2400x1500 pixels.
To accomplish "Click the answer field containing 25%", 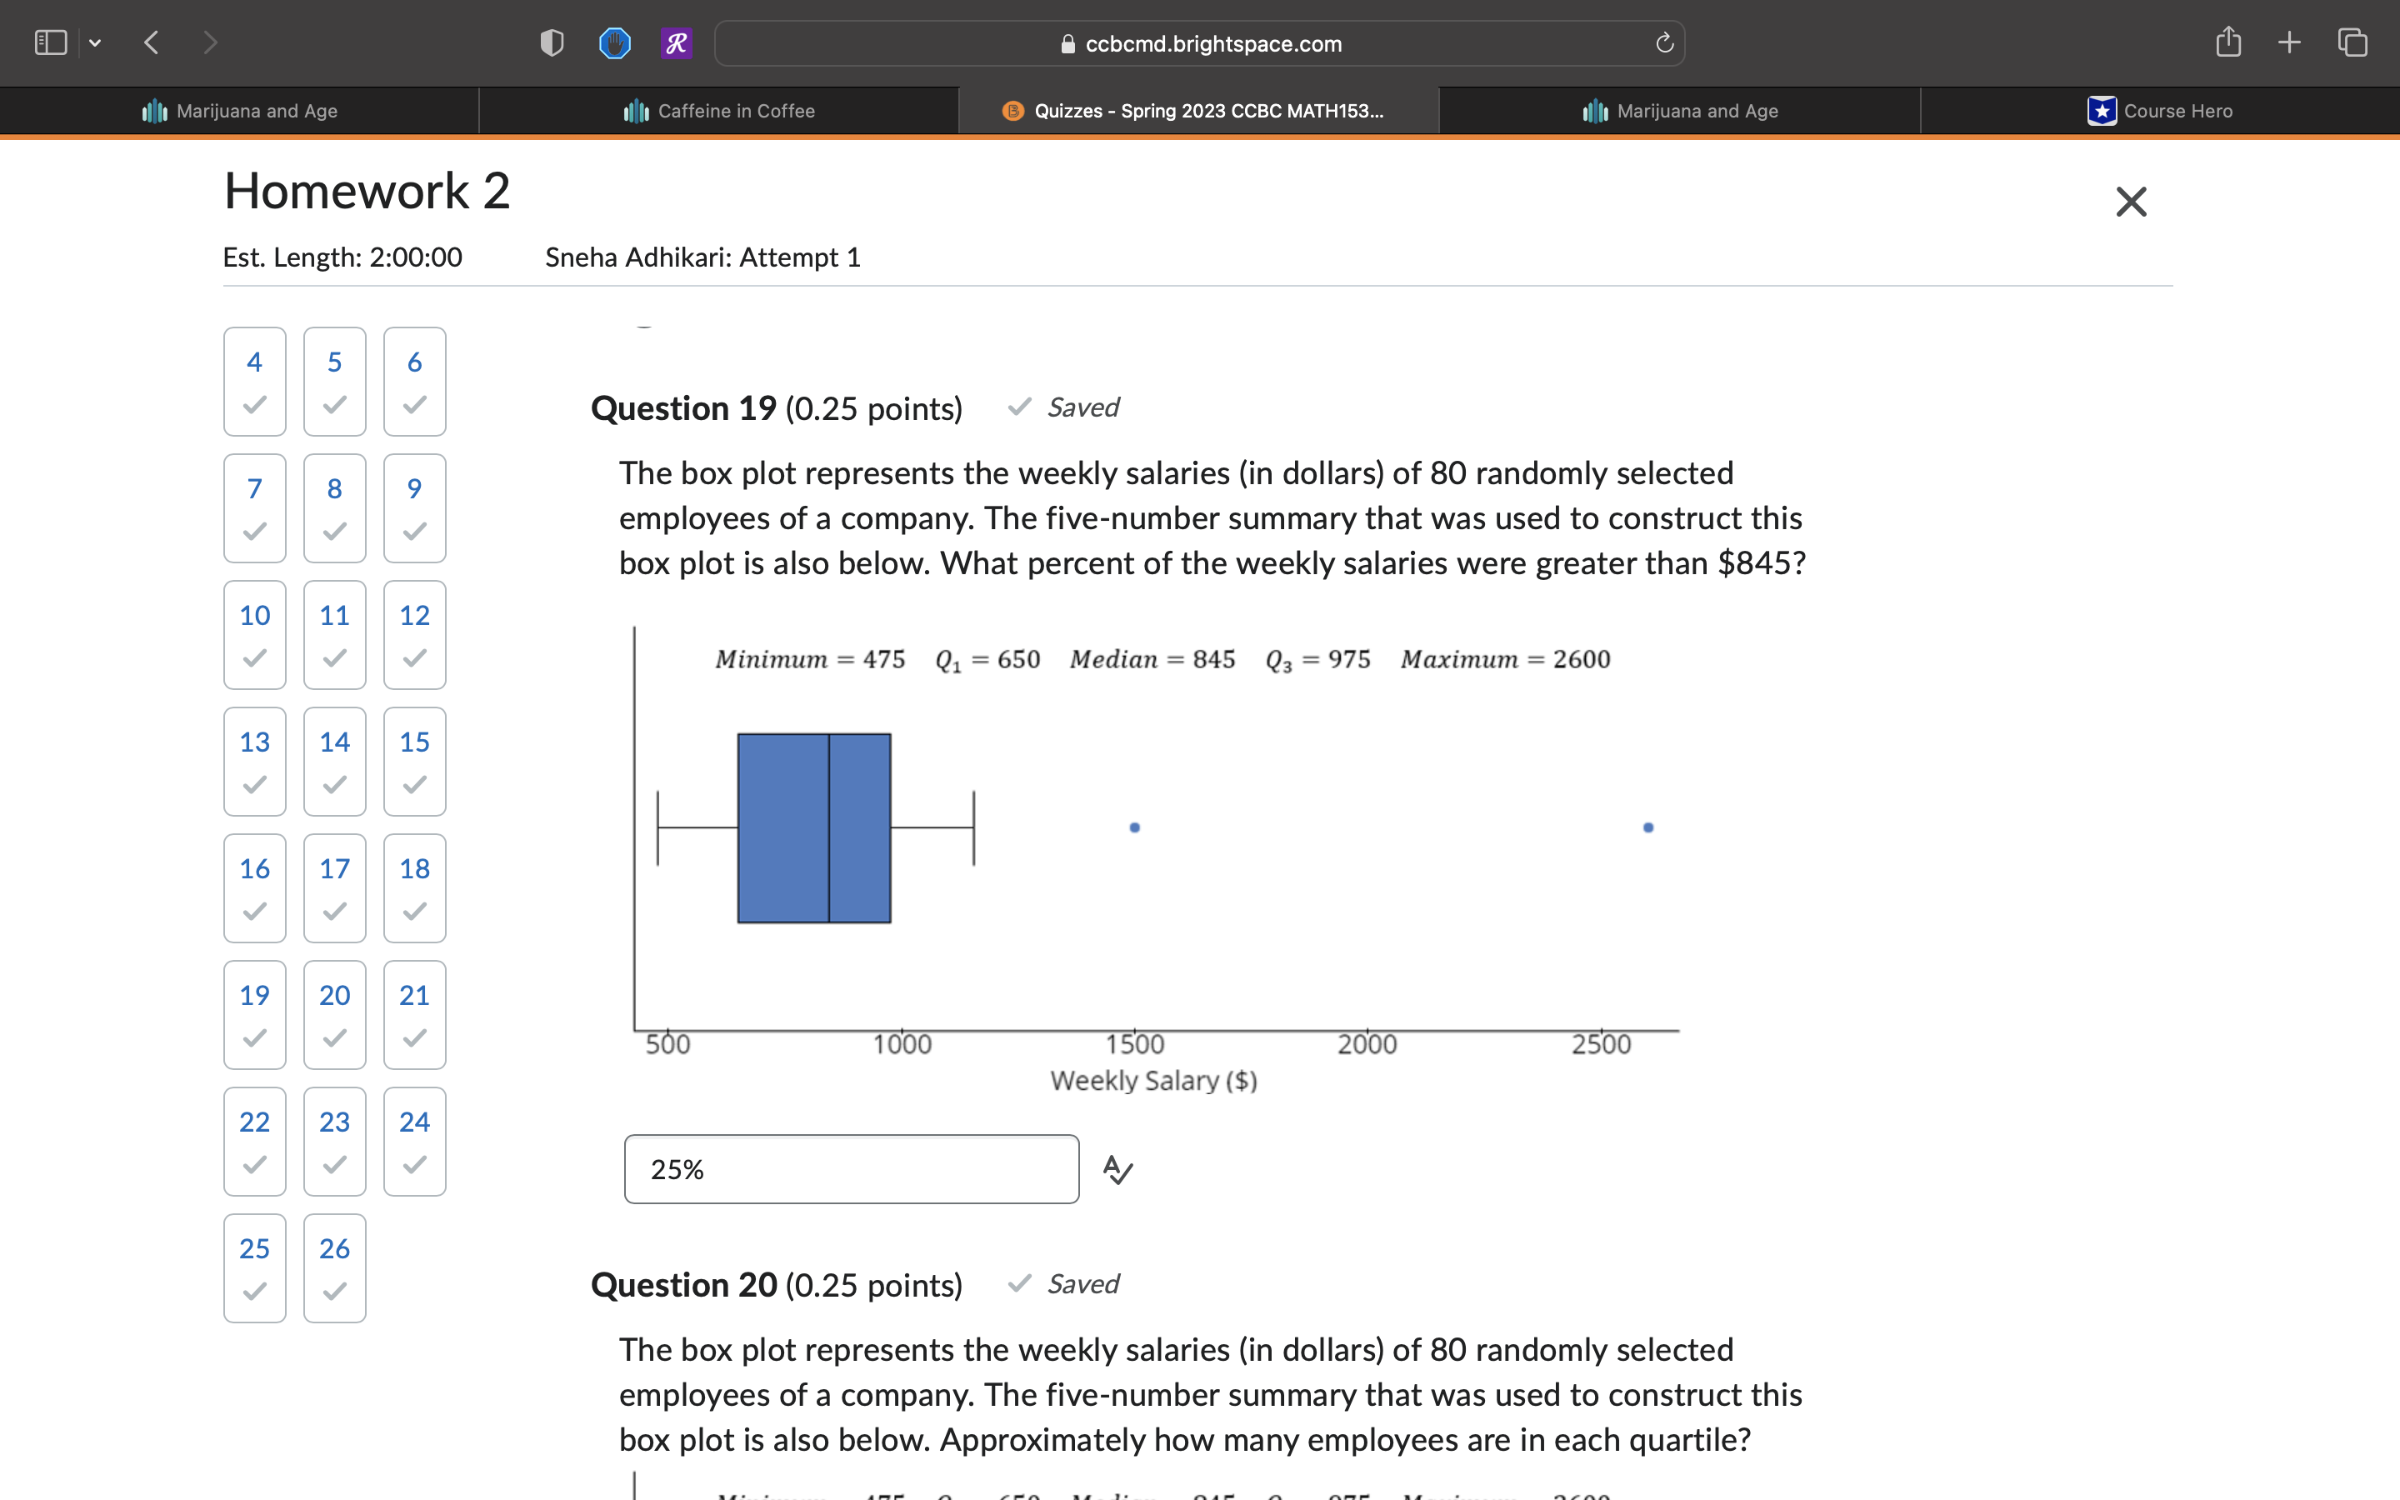I will pyautogui.click(x=851, y=1170).
